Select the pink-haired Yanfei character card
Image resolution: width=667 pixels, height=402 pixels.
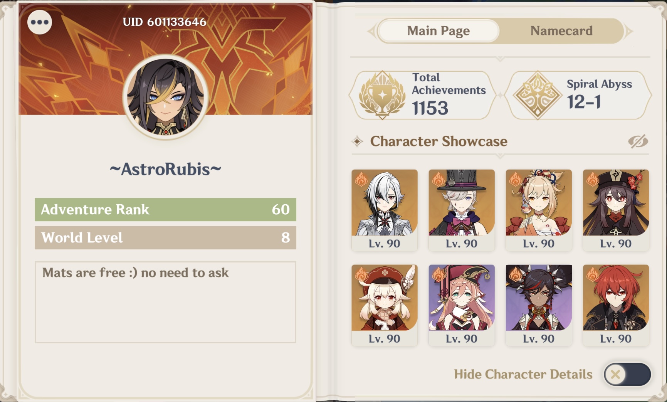pos(462,305)
